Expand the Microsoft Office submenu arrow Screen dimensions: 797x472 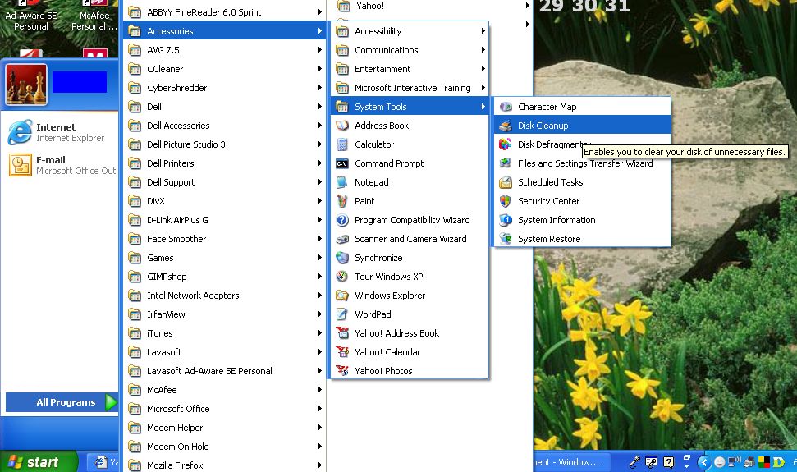point(319,409)
